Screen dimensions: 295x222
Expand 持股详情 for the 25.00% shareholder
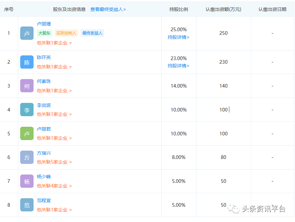click(x=179, y=37)
